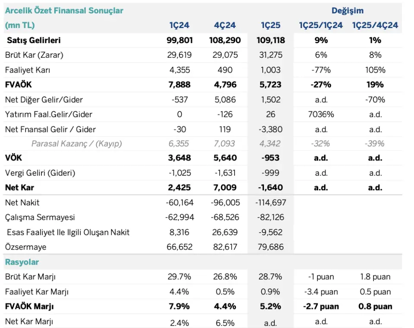Click the -77% change cell
The width and height of the screenshot is (414, 328).
coord(321,70)
